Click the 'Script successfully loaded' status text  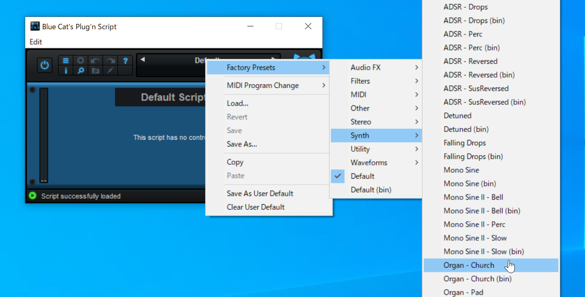[81, 196]
